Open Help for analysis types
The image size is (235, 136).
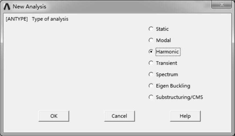click(185, 116)
